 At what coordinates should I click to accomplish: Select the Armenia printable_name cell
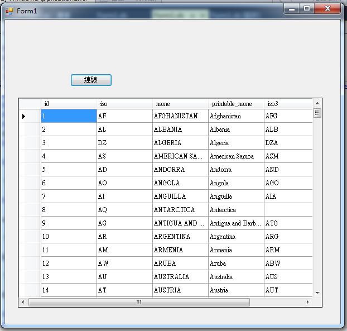pyautogui.click(x=236, y=250)
